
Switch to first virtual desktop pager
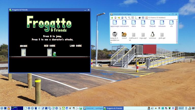tap(14, 108)
